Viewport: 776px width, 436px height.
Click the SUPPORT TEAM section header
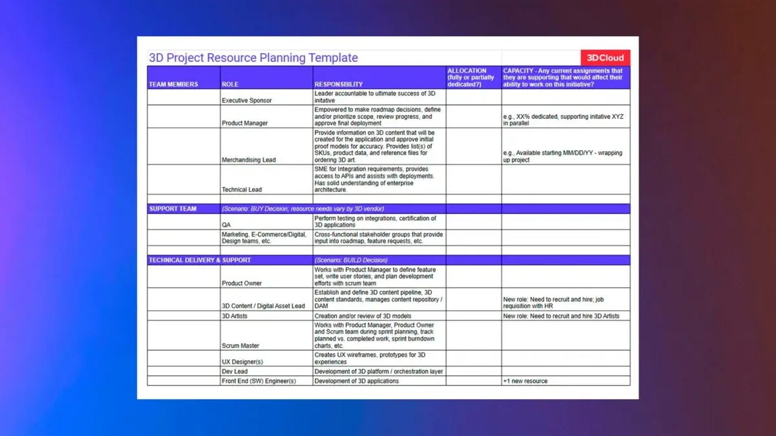tap(184, 209)
